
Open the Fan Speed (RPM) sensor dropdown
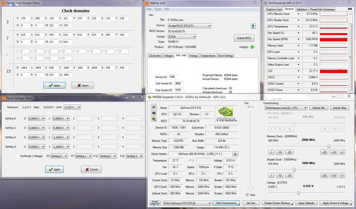pos(298,39)
